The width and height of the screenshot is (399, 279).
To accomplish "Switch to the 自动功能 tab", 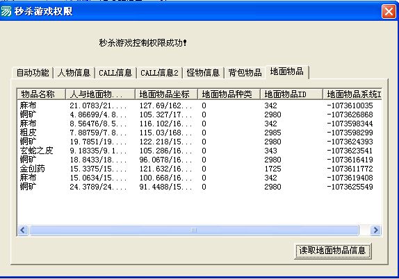I will [33, 73].
